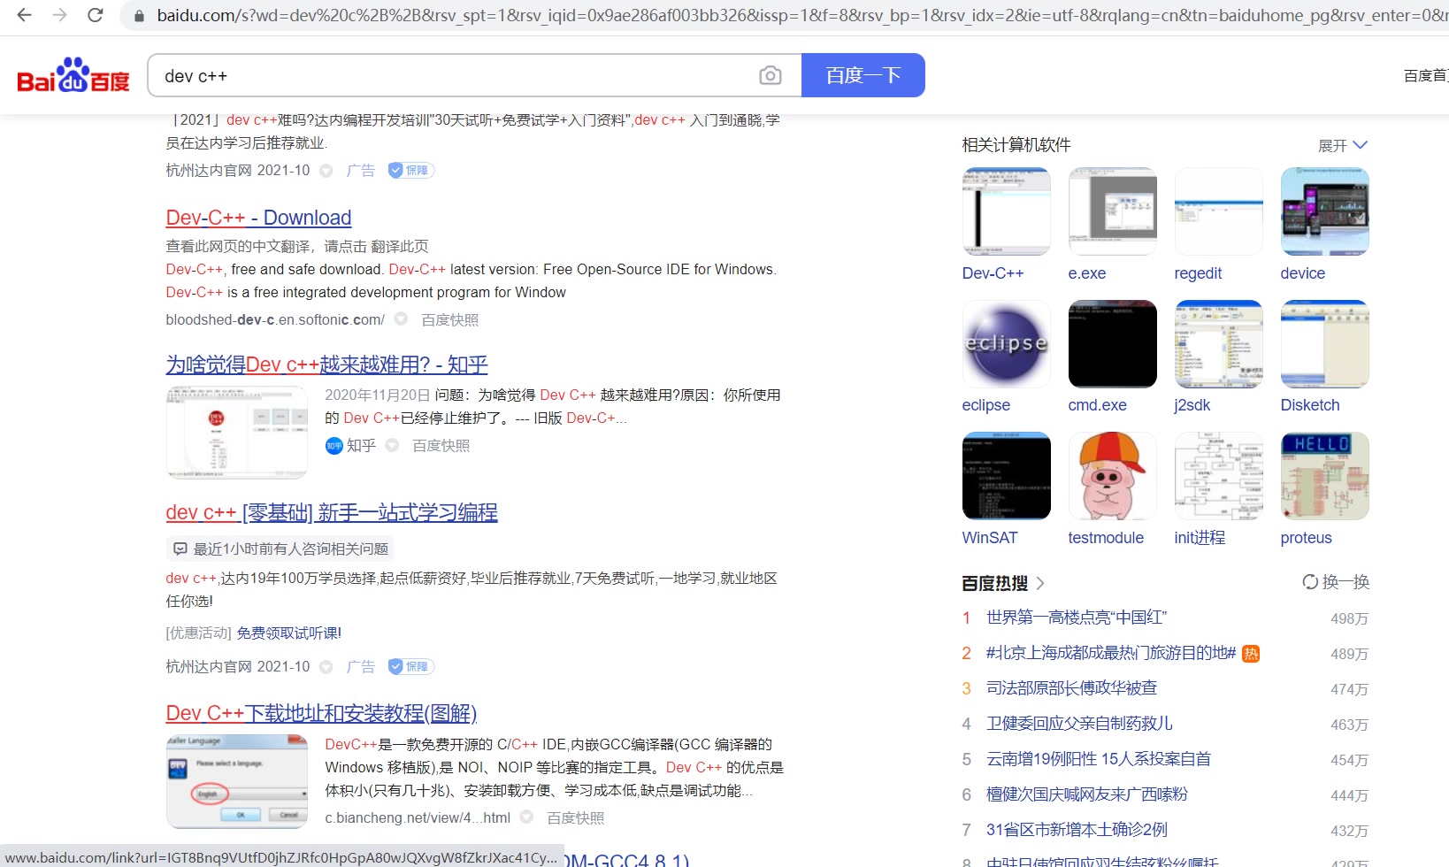
Task: Click cmd.exe black thumbnail
Action: click(1112, 343)
